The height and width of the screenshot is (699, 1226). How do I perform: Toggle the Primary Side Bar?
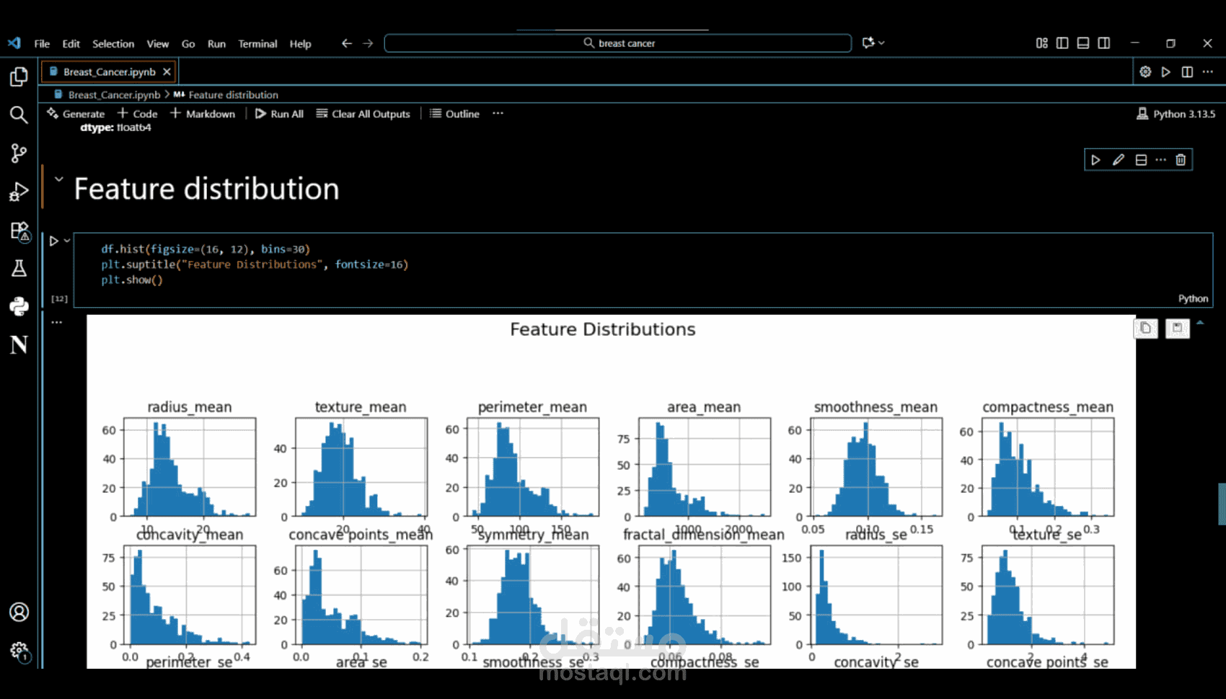pos(1062,43)
